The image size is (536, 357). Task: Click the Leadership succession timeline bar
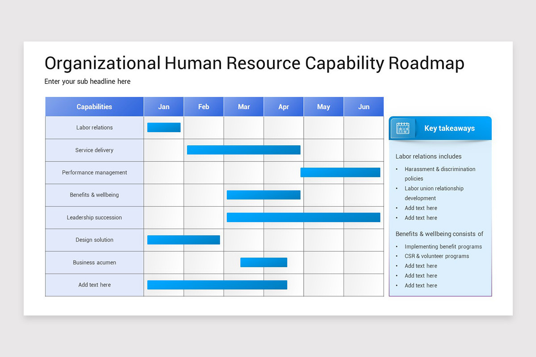[x=303, y=217]
